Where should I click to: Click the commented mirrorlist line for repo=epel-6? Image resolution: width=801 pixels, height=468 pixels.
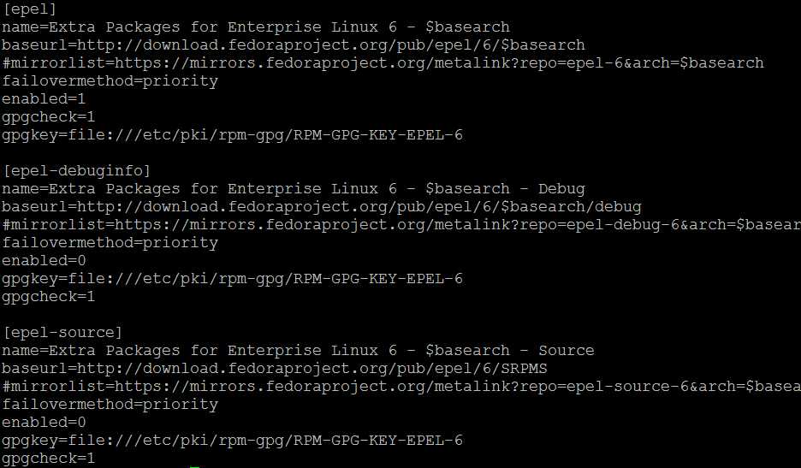coord(383,62)
